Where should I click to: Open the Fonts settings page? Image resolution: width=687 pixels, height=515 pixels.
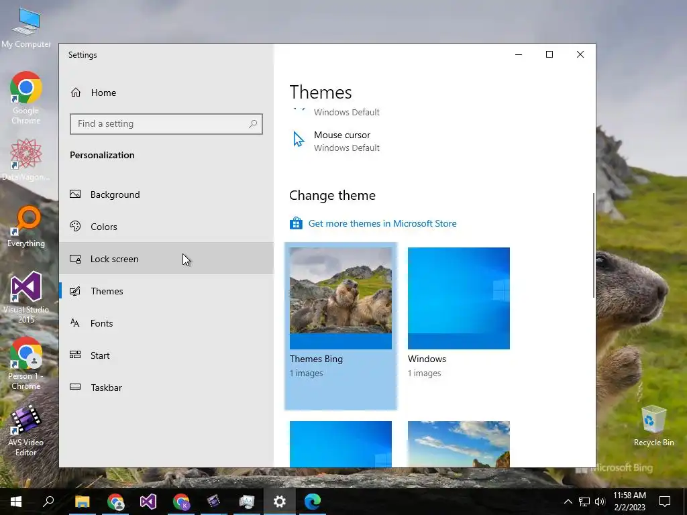click(x=166, y=323)
